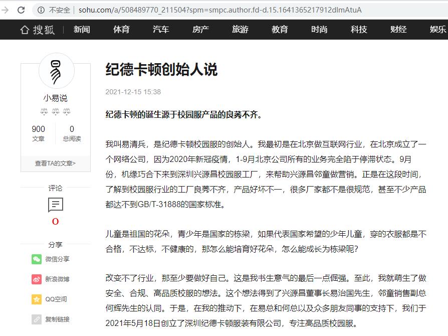This screenshot has height=336, width=448.
Task: Open the 旅游 channel
Action: tap(240, 30)
